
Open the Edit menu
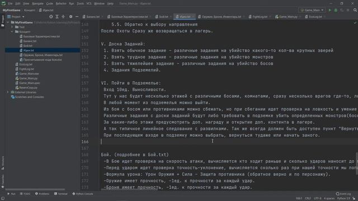[18, 3]
